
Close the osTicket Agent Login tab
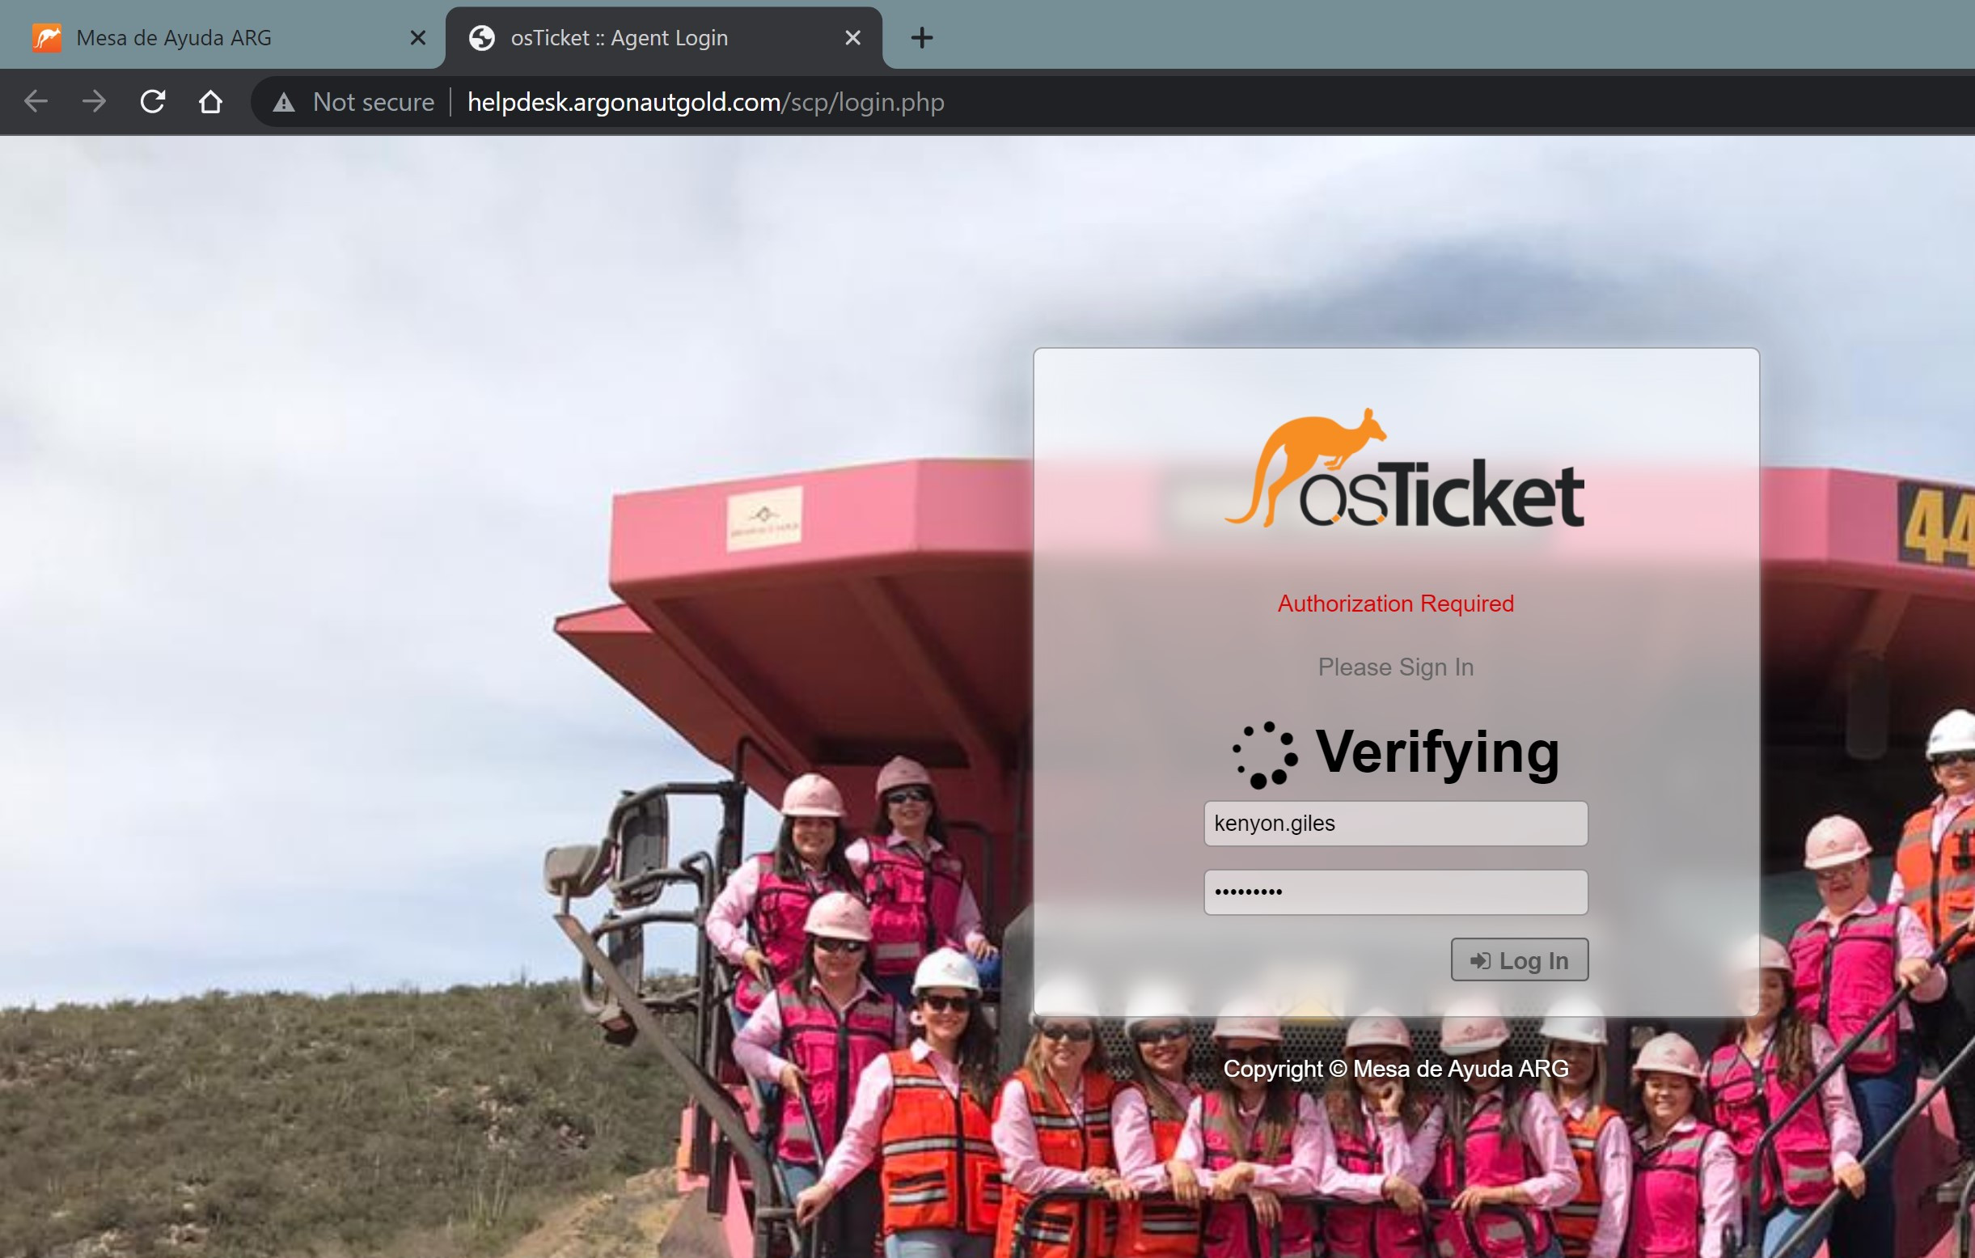852,38
